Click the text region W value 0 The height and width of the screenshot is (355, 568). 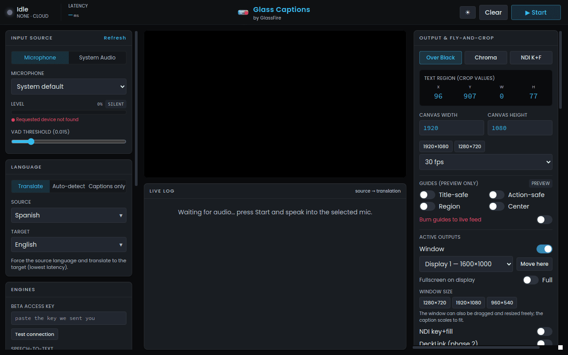[x=502, y=96]
